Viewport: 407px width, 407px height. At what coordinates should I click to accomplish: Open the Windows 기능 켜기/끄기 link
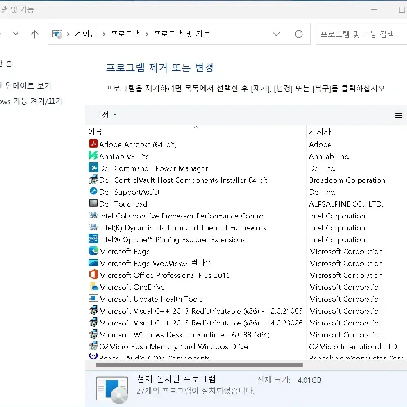(x=31, y=101)
